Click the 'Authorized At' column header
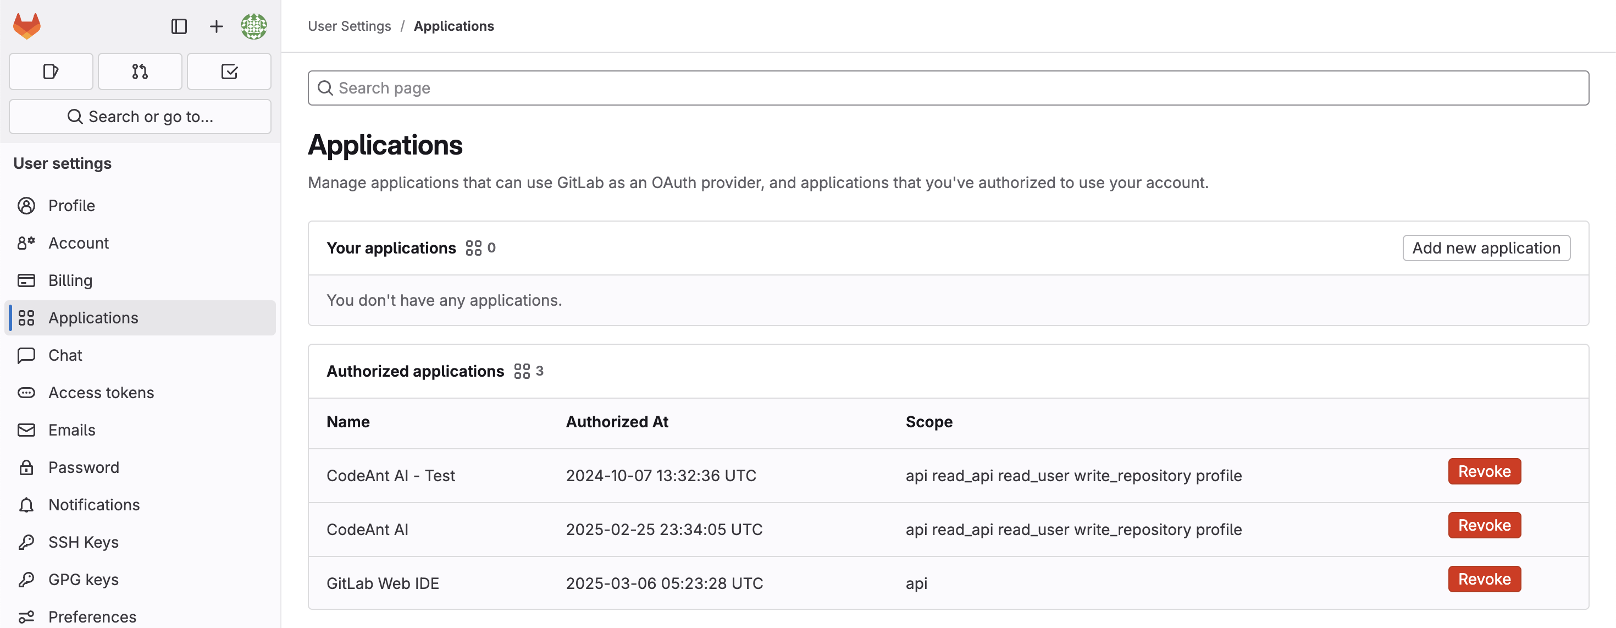 coord(617,422)
